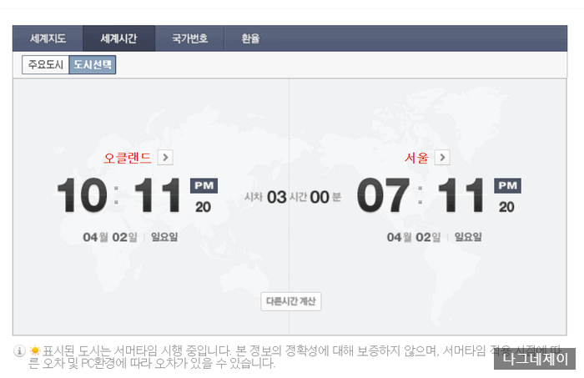The width and height of the screenshot is (584, 378).
Task: Click the 시차 03 시간 00 분 text
Action: pos(292,197)
